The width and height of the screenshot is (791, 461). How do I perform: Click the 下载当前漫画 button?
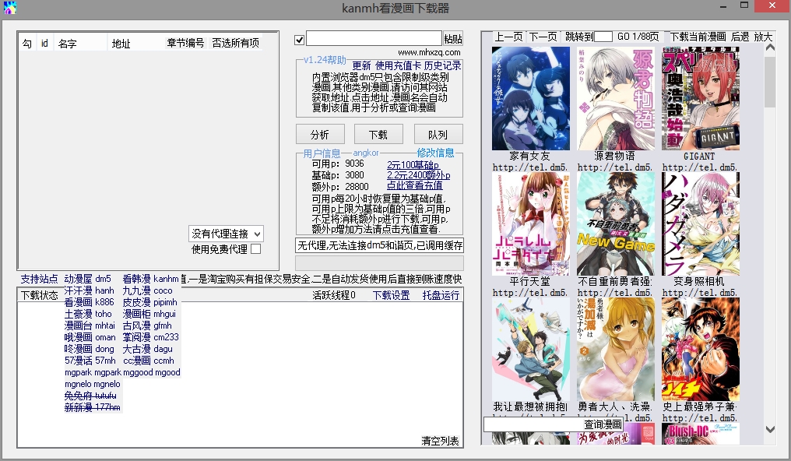pos(698,37)
